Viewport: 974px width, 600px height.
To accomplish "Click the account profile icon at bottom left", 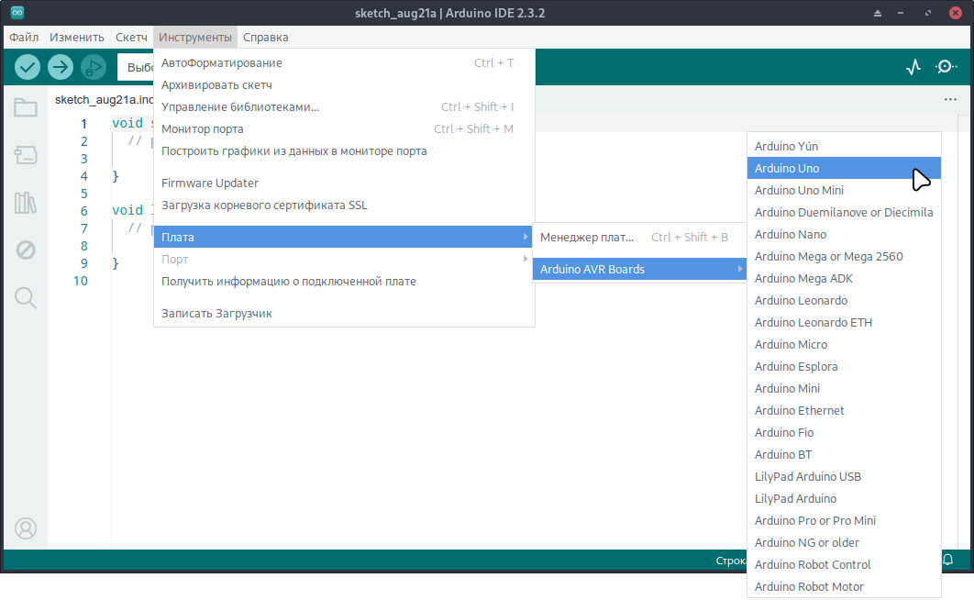I will [x=26, y=528].
